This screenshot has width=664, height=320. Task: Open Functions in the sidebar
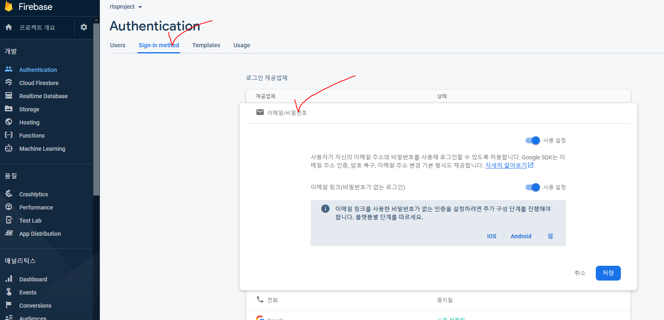pyautogui.click(x=32, y=136)
